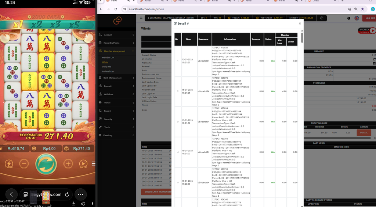Click the zoom magnifier icon in address bar
This screenshot has height=207, width=376.
tap(356, 9)
